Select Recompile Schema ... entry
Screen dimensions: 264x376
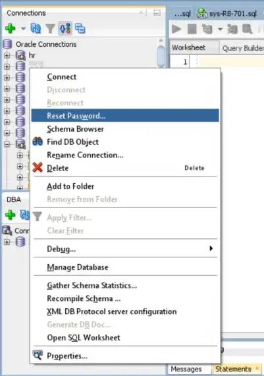pos(125,298)
